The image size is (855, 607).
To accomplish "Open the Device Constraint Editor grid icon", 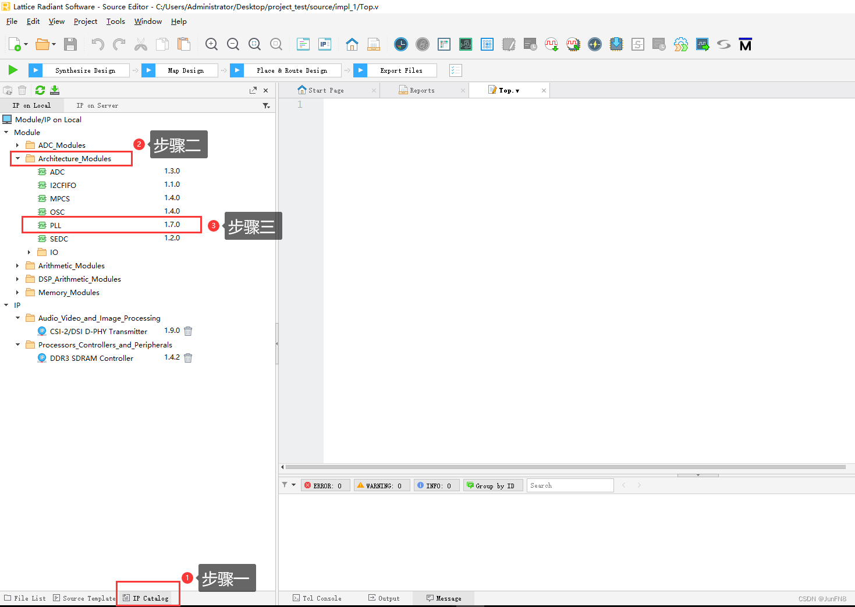I will (487, 44).
